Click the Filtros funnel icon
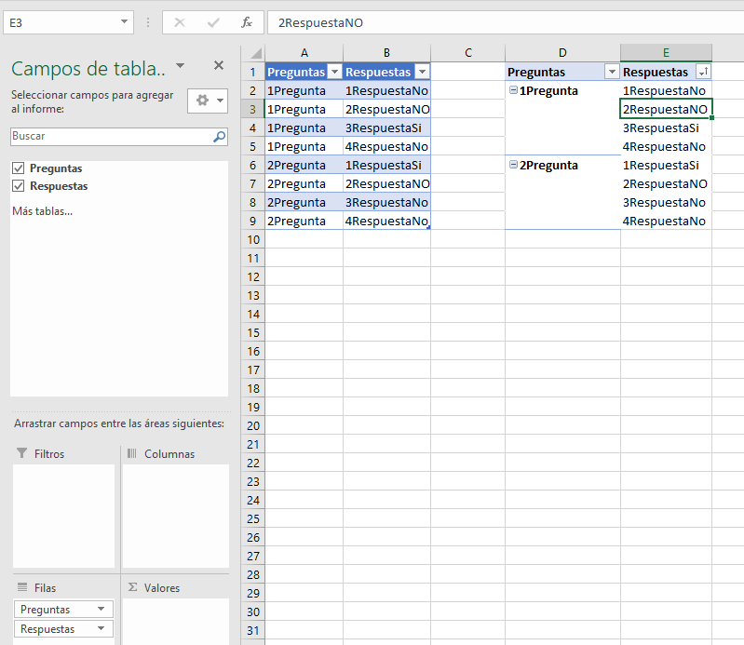The width and height of the screenshot is (744, 645). 21,453
